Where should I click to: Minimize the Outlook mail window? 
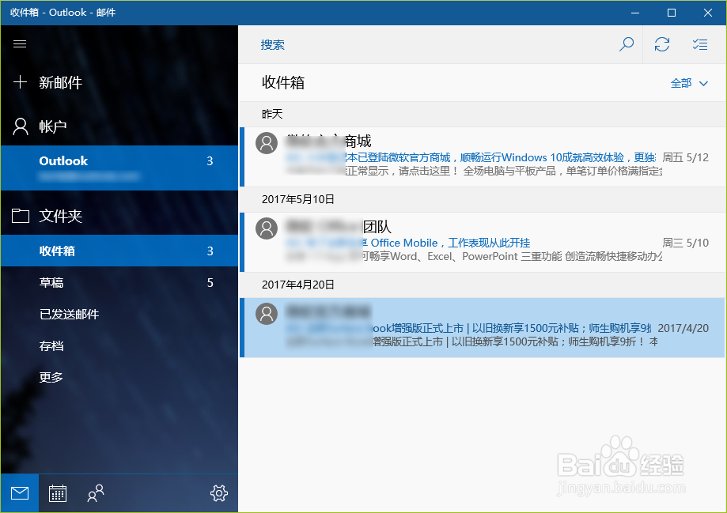(x=635, y=13)
